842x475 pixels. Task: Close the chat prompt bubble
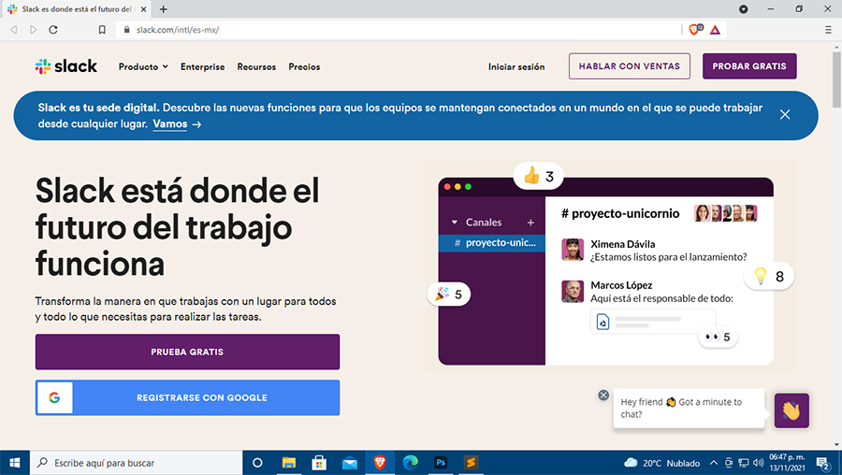click(603, 395)
